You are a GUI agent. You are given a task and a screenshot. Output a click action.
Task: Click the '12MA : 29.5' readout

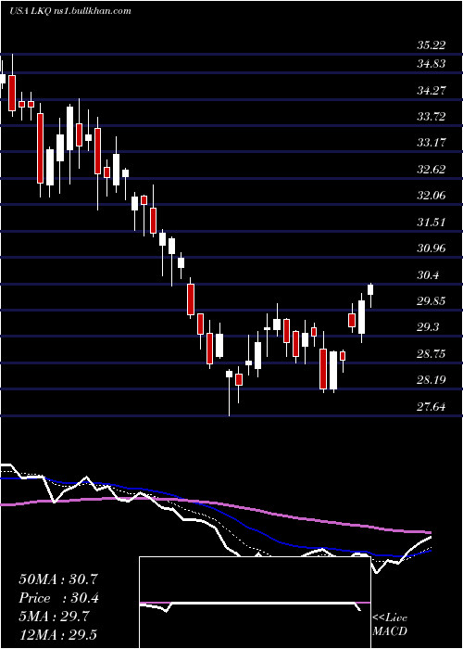coord(58,634)
